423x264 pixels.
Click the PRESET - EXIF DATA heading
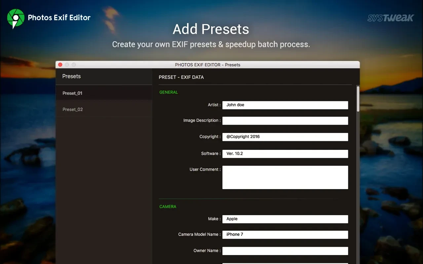181,77
